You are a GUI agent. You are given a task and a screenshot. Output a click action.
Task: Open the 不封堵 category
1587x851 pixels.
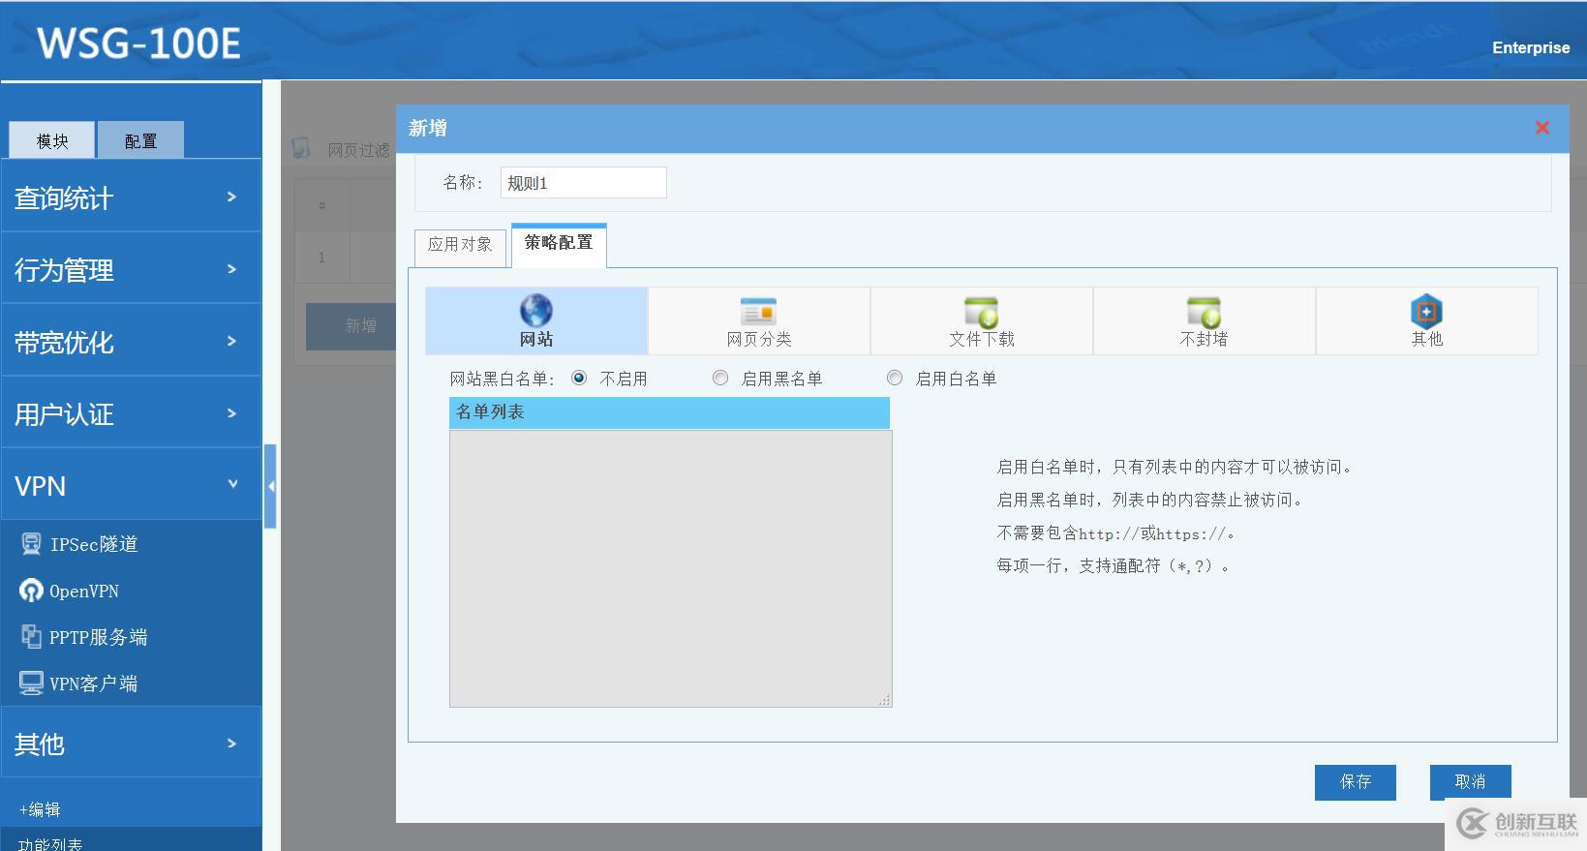pos(1205,320)
